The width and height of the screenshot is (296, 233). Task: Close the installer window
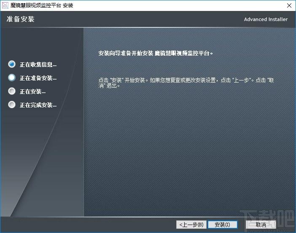click(x=289, y=5)
